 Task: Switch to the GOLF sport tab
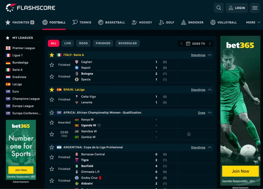(x=166, y=22)
